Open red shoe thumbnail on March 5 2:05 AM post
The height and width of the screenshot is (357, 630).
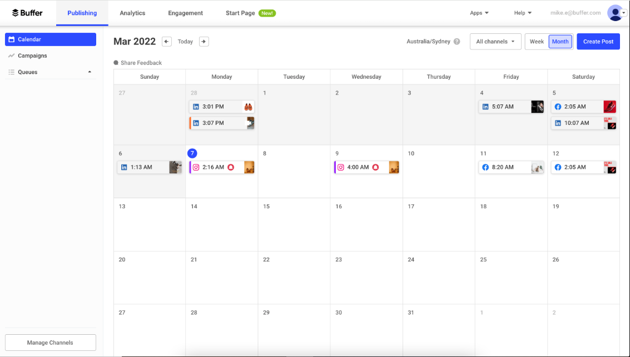[x=609, y=107]
